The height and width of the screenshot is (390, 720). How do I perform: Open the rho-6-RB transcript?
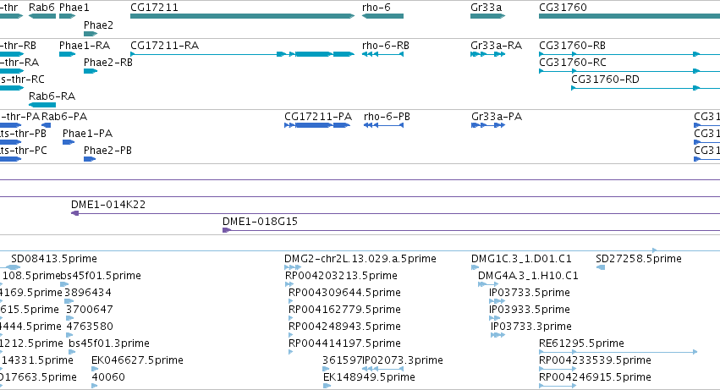382,54
